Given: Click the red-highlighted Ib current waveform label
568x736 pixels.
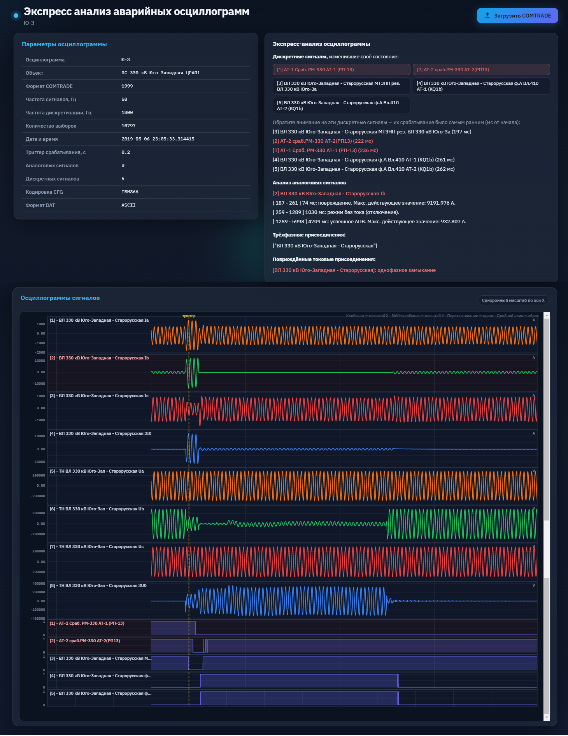Looking at the screenshot, I should (x=99, y=358).
